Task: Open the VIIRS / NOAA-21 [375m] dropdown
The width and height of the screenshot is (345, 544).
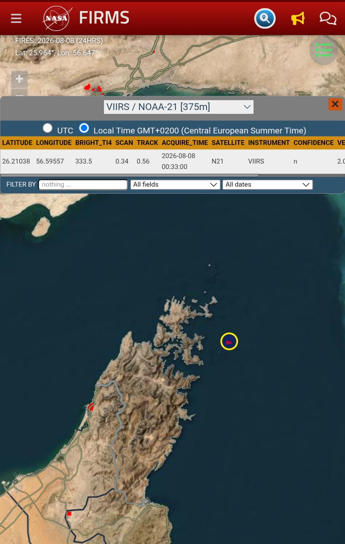Action: pyautogui.click(x=178, y=107)
